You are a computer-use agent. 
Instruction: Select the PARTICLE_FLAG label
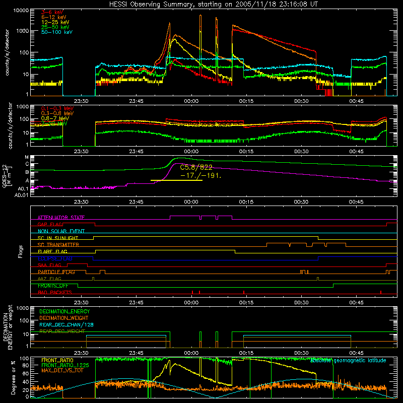point(56,272)
